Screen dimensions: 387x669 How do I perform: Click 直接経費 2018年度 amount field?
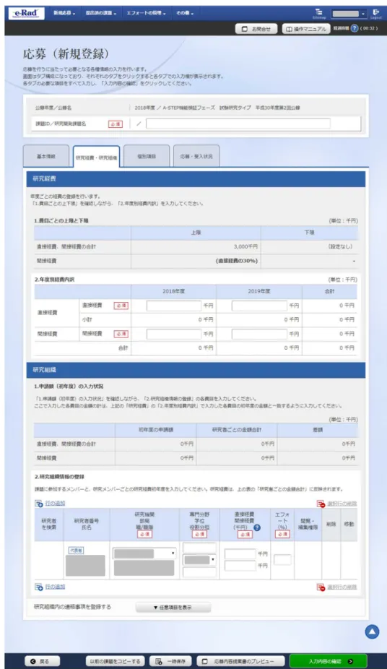click(173, 306)
